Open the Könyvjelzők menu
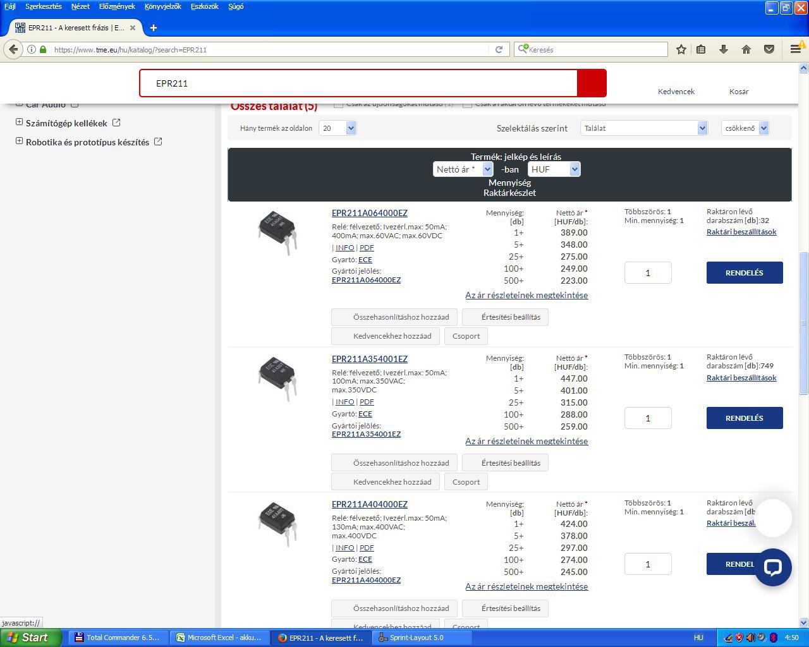This screenshot has width=809, height=647. click(163, 6)
